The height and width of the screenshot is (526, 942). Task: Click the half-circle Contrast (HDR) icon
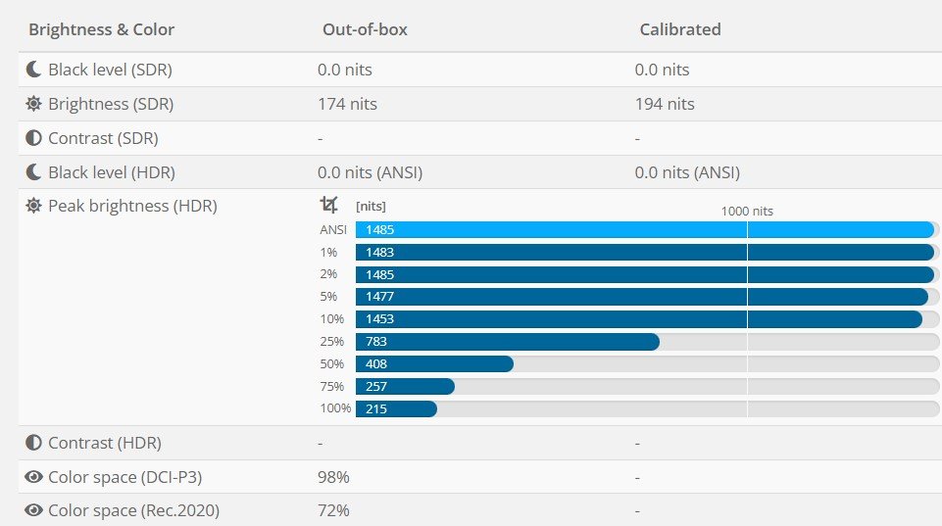[34, 443]
